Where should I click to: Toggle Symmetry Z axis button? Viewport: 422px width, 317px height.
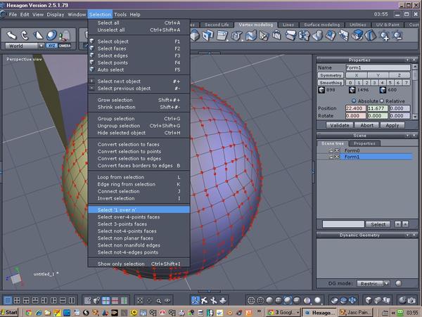399,75
